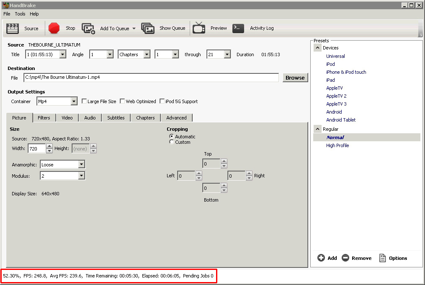The height and width of the screenshot is (285, 425).
Task: Switch to the Subtitles tab
Action: [116, 118]
